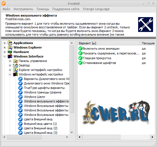The height and width of the screenshot is (147, 157).
Task: Click the Windows Explorer magnifier folder icon
Action: point(10,47)
